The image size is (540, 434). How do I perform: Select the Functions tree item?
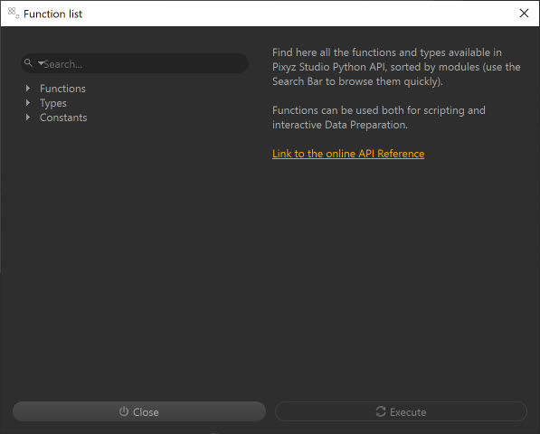coord(62,89)
